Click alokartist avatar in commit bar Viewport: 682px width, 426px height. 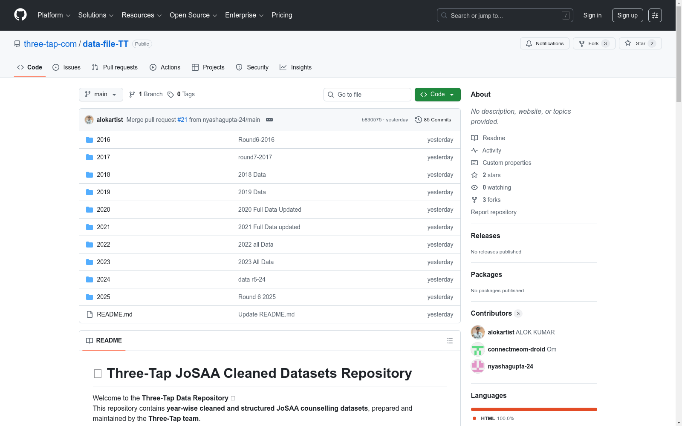(x=89, y=120)
